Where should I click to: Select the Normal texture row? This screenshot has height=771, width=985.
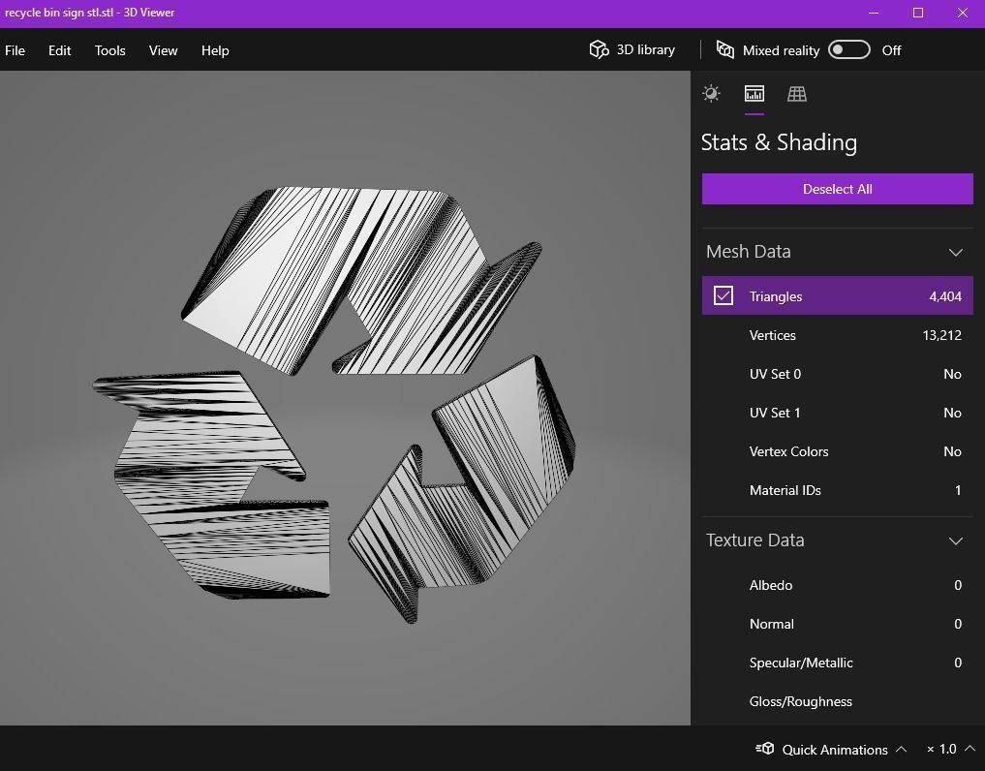coord(838,624)
